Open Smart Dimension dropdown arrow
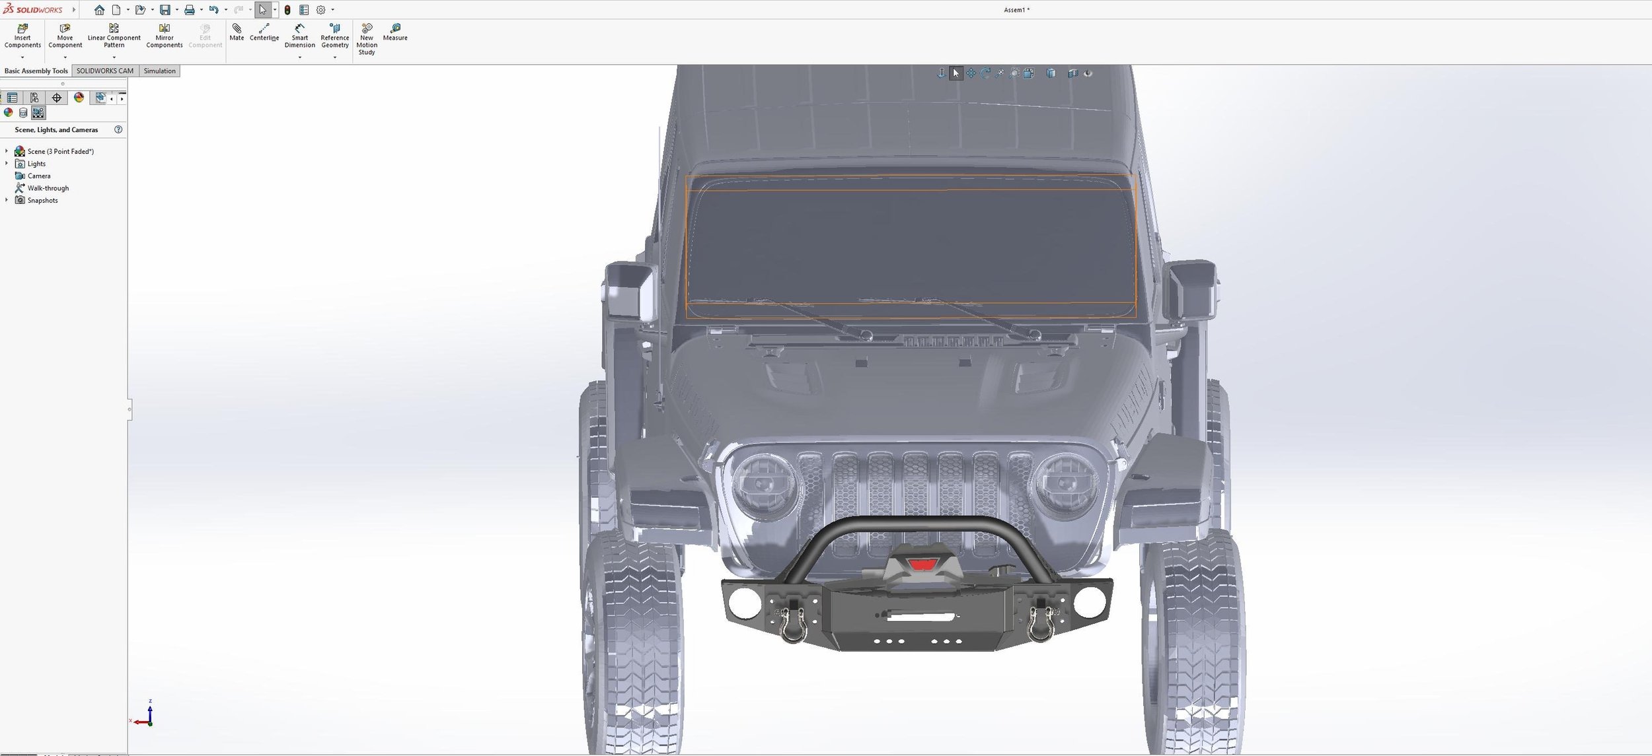1652x756 pixels. coord(299,57)
